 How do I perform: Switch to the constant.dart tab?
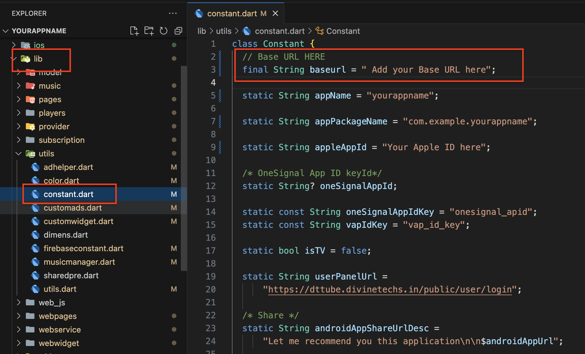pos(232,14)
